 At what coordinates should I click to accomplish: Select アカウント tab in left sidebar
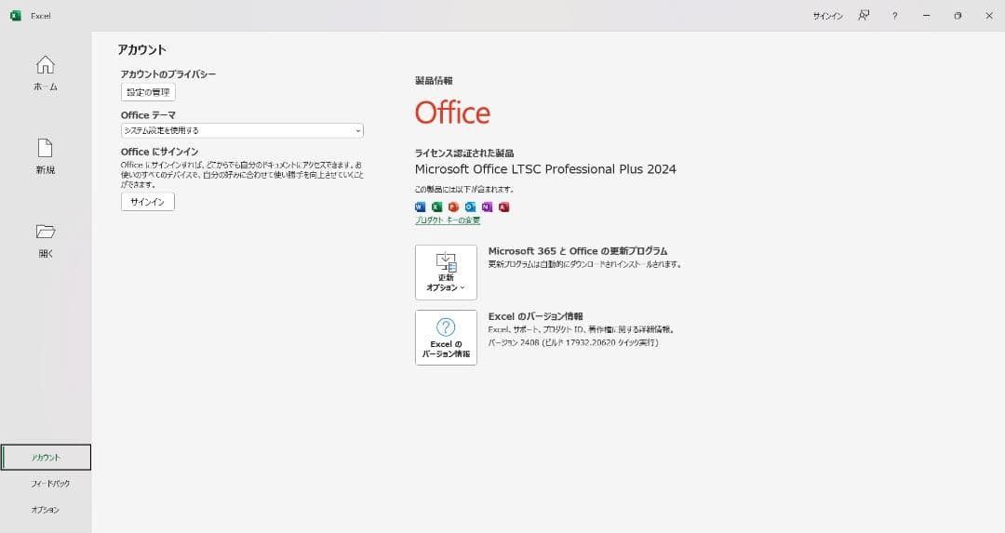pos(46,458)
